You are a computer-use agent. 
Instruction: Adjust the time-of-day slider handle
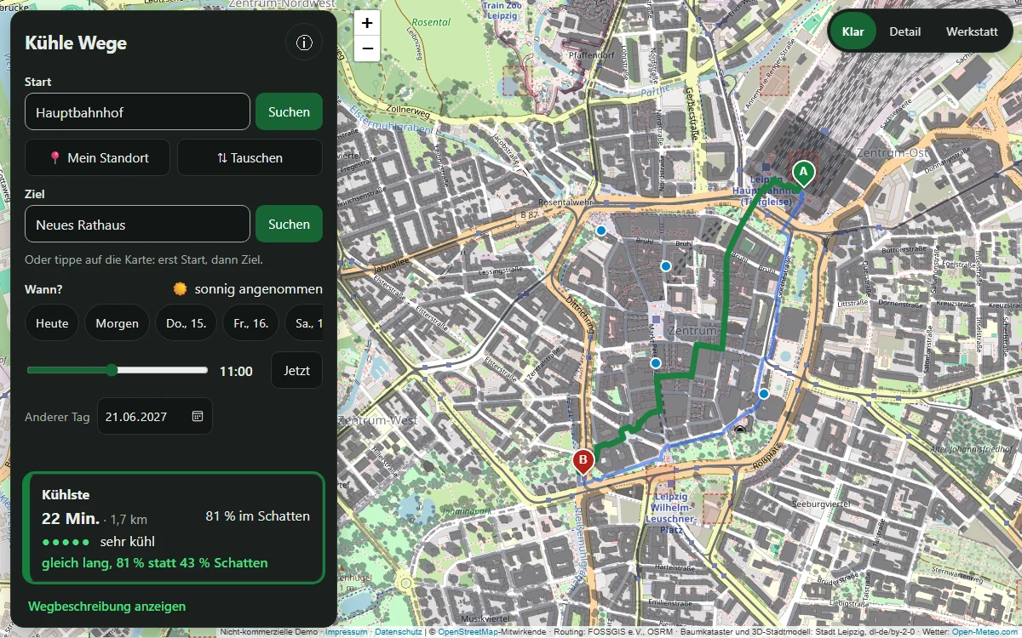click(x=112, y=370)
